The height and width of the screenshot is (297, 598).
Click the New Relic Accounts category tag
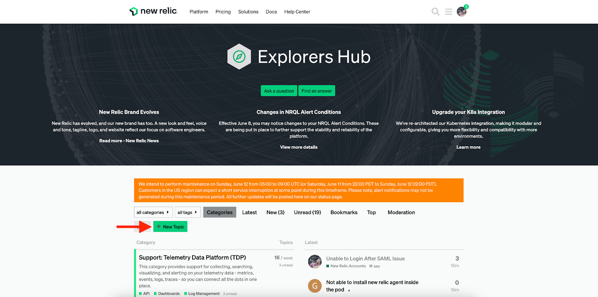[x=346, y=266]
